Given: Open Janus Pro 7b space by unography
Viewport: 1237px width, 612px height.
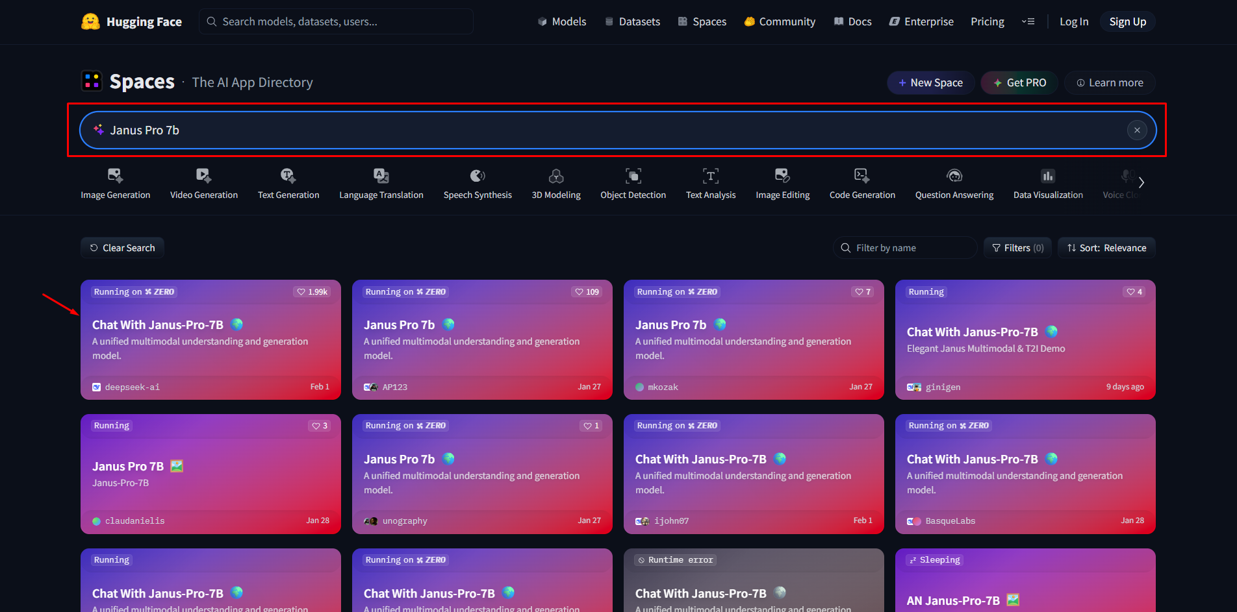Looking at the screenshot, I should (x=482, y=474).
